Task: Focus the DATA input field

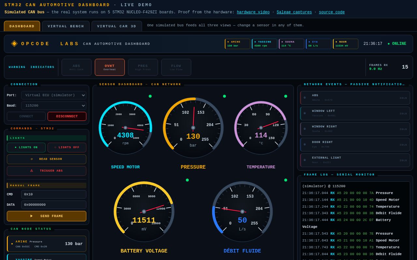Action: click(54, 205)
